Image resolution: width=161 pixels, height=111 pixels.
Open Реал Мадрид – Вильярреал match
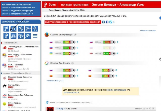click(20, 55)
